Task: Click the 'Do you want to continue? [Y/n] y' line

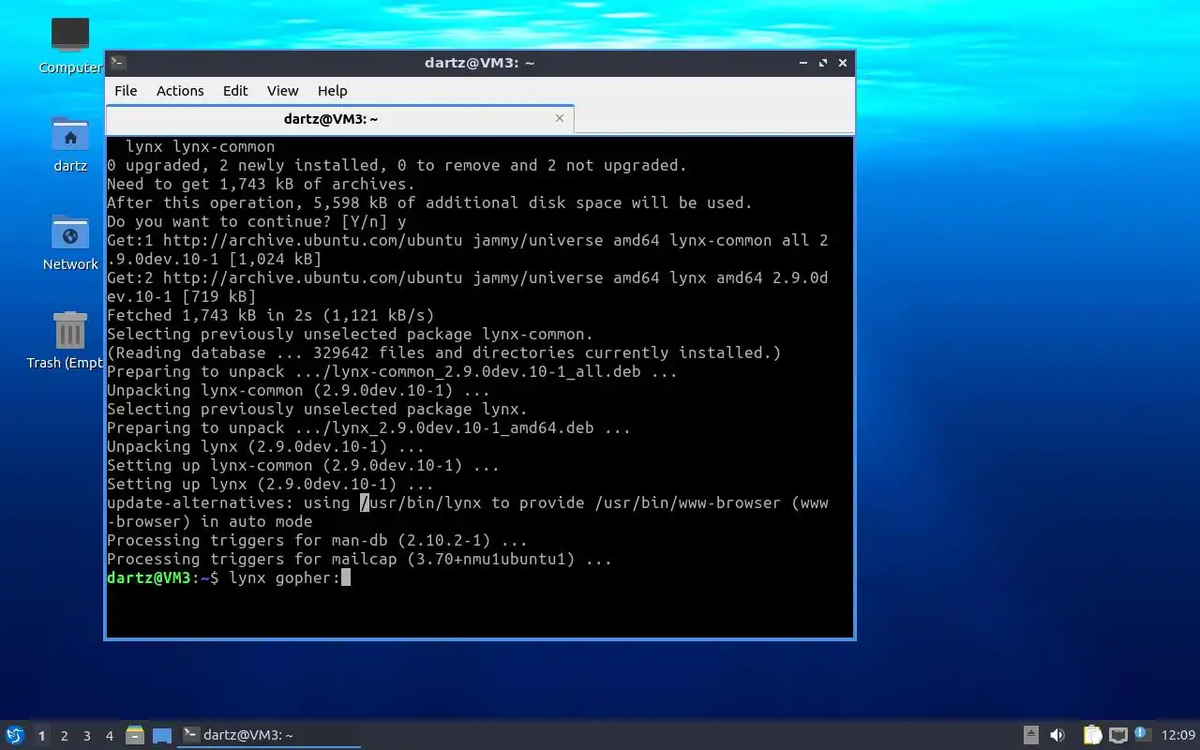Action: (x=257, y=221)
